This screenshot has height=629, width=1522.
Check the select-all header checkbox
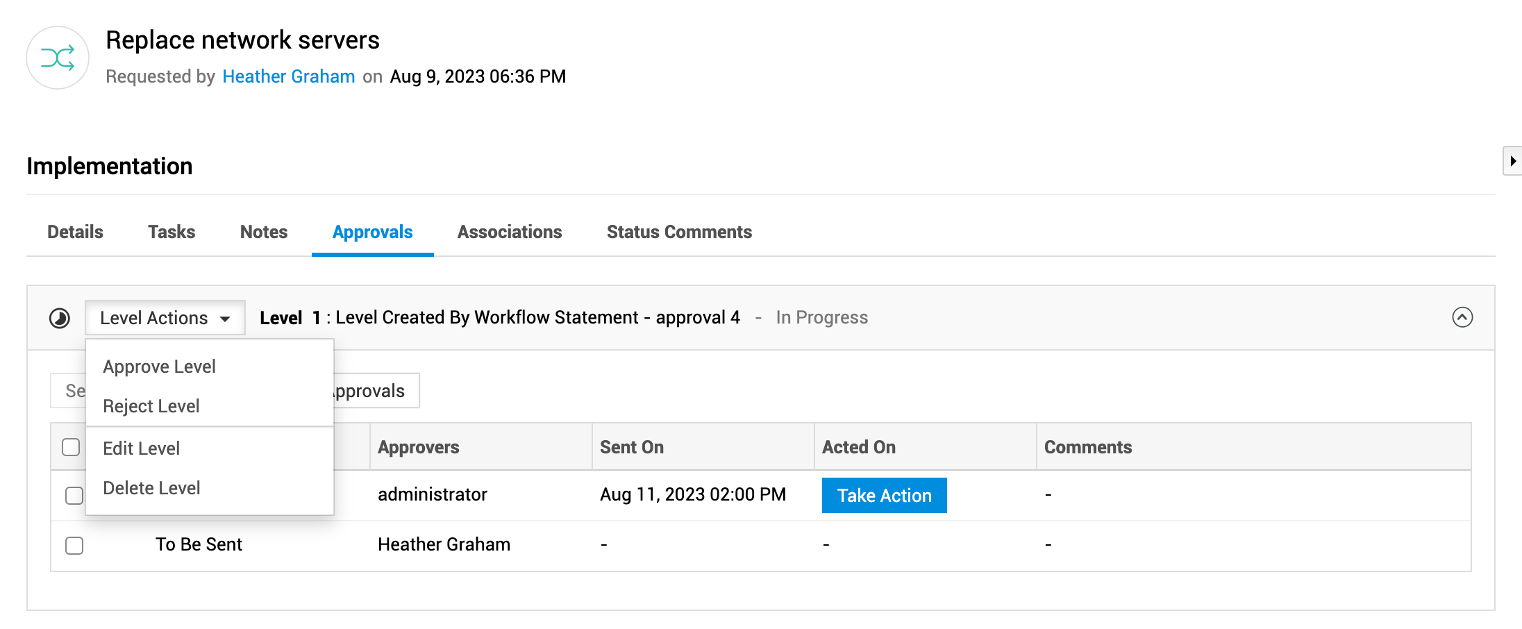71,447
